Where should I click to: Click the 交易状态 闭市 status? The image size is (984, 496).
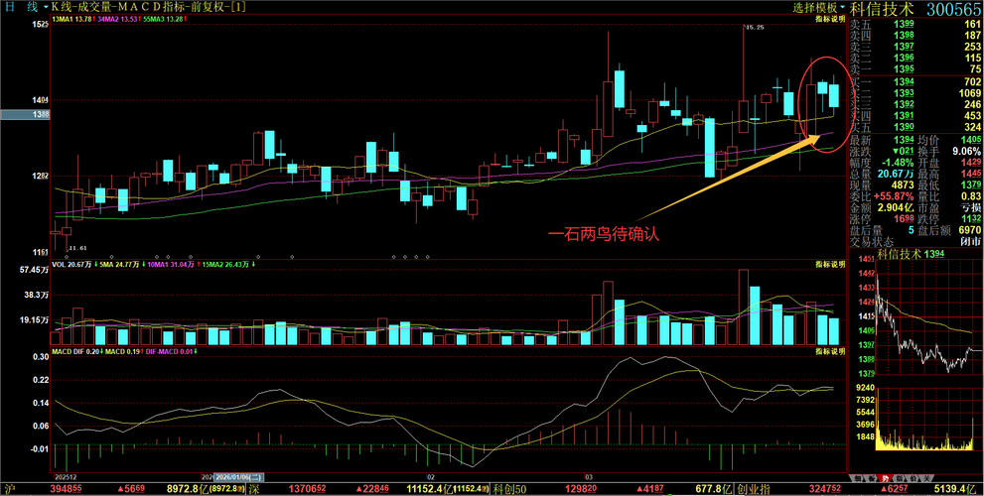tap(971, 241)
